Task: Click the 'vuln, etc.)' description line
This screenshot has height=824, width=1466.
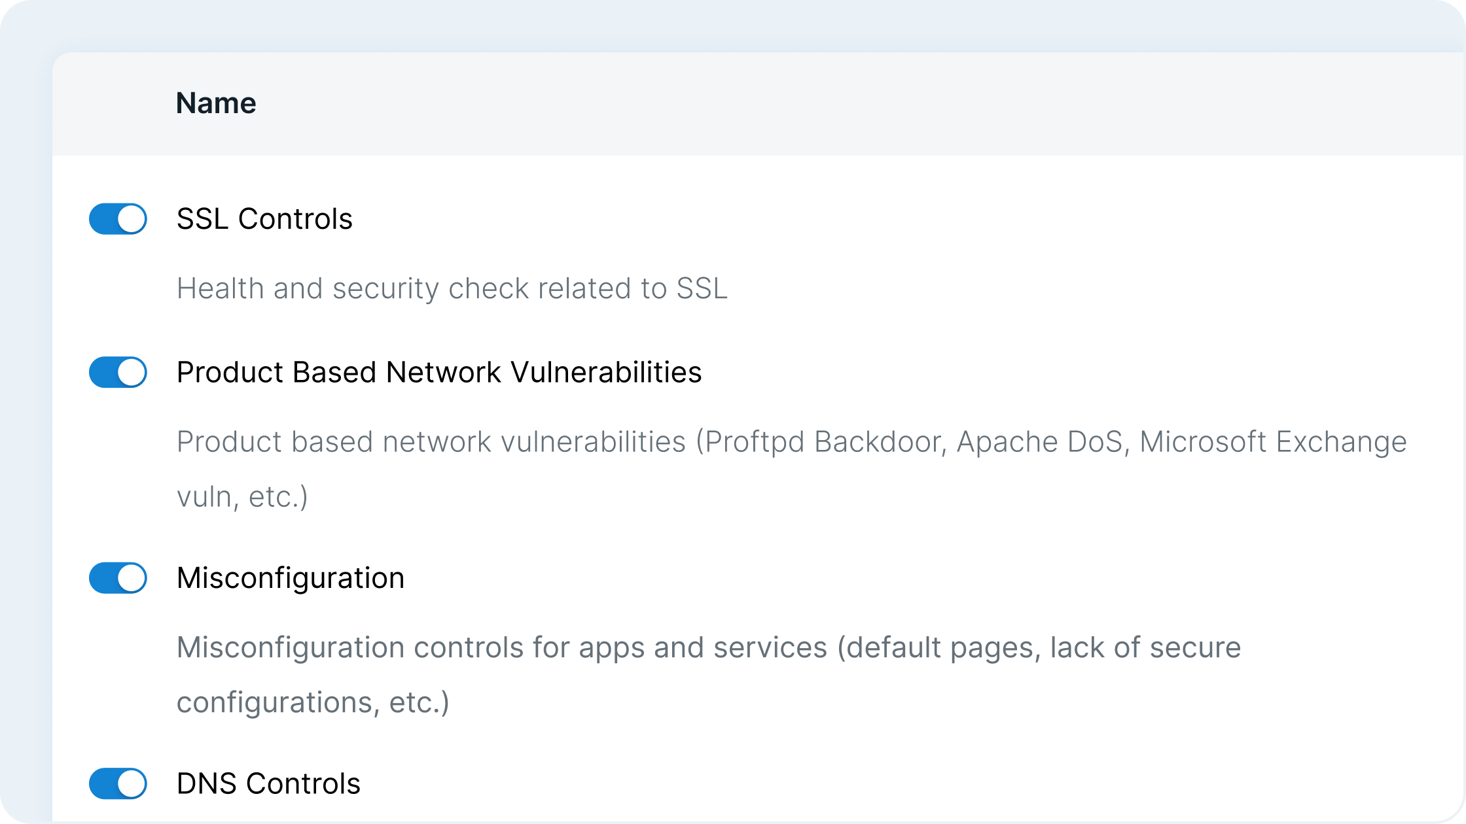Action: point(242,497)
